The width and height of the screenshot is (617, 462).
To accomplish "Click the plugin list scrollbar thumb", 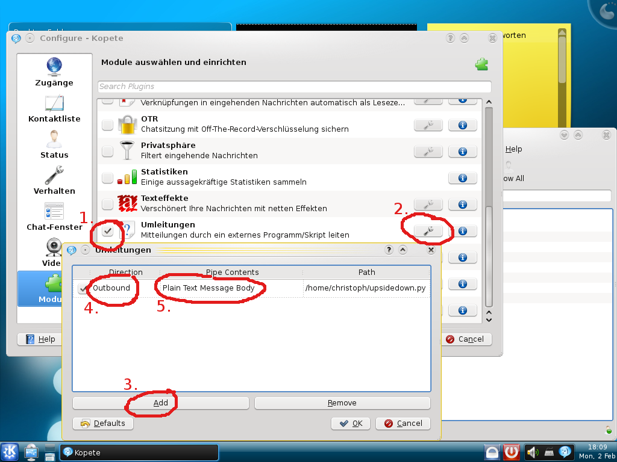I will [x=489, y=256].
